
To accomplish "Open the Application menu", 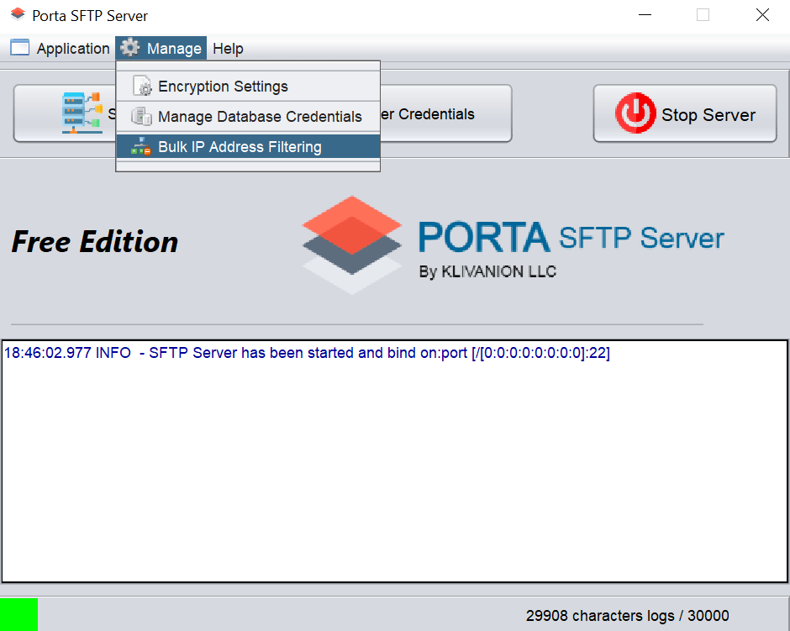I will (60, 49).
